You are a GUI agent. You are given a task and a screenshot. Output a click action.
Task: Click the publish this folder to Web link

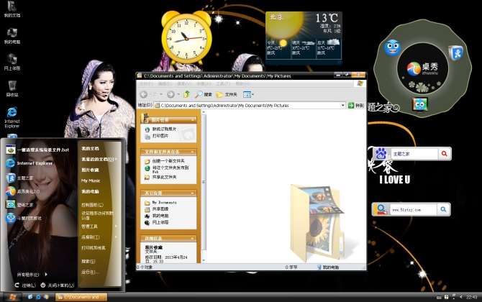(x=170, y=169)
